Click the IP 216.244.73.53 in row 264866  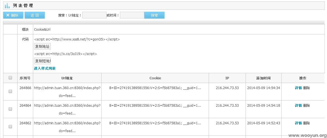[x=227, y=88]
